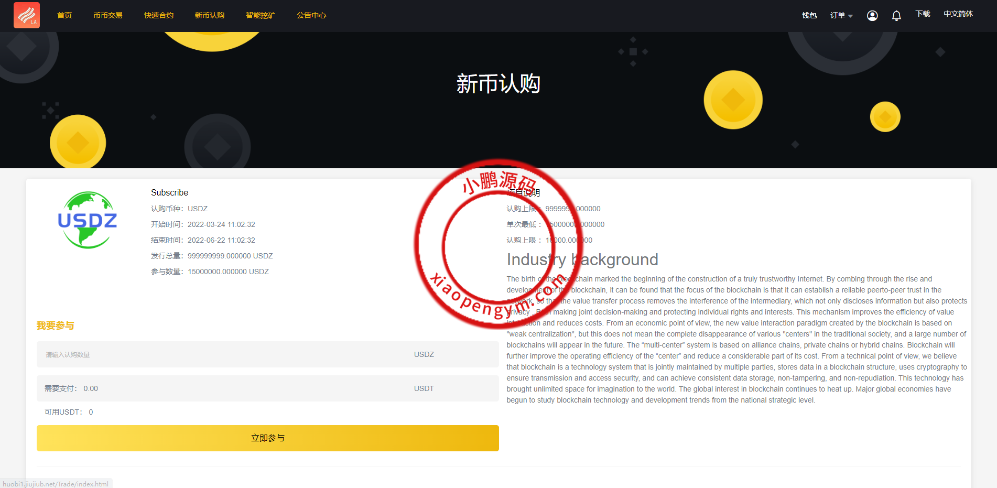This screenshot has width=997, height=488.
Task: Open the notifications bell icon
Action: pyautogui.click(x=896, y=16)
